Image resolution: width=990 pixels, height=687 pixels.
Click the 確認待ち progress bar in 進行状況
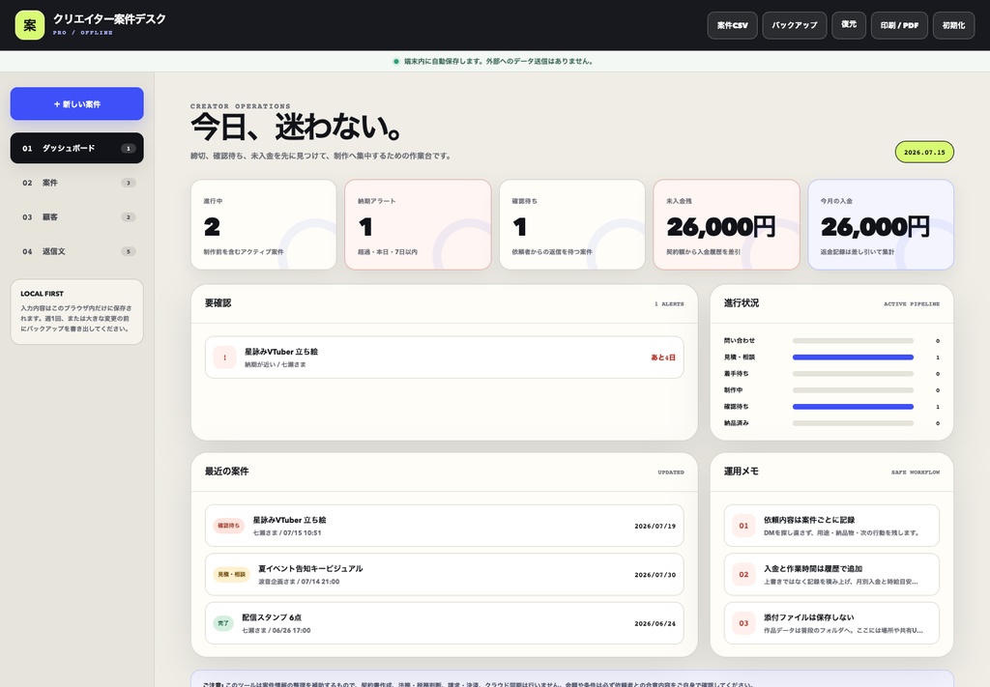(853, 406)
